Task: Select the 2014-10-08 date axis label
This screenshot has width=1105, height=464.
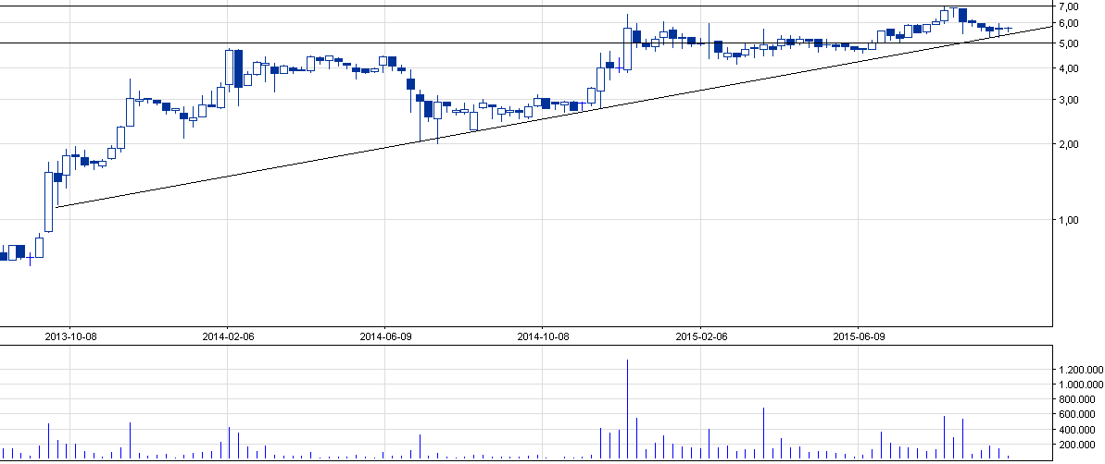Action: [543, 336]
